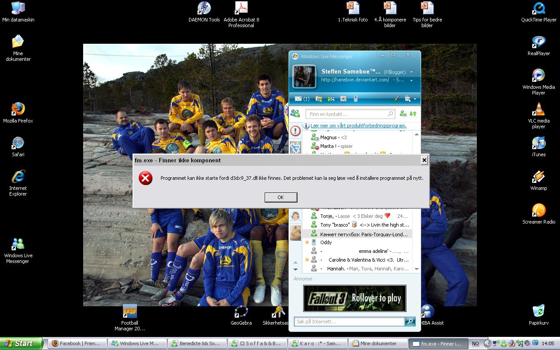The width and height of the screenshot is (560, 350).
Task: Open Mine dokumenter desktop folder
Action: (18, 48)
